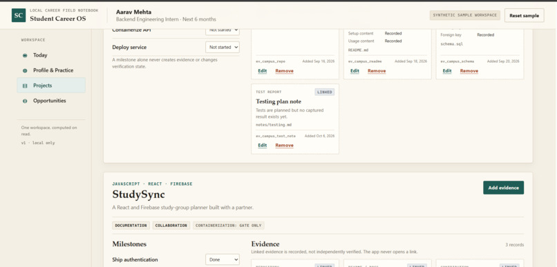Viewport: 557px width, 267px height.
Task: Click the Added Sep 20, 2026 date
Action: point(503,61)
